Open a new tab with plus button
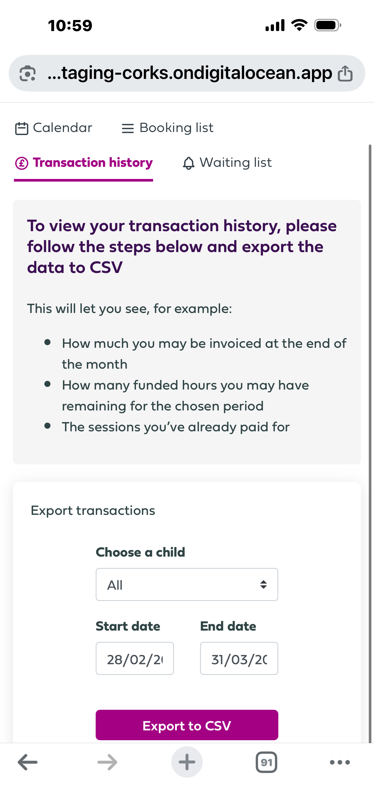Screen dimensions: 374x811 tap(187, 762)
